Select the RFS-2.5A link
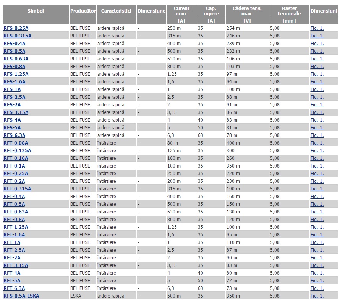 click(14, 97)
